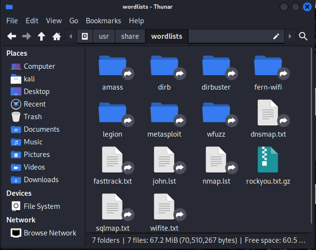Select the usr path segment

pyautogui.click(x=104, y=36)
